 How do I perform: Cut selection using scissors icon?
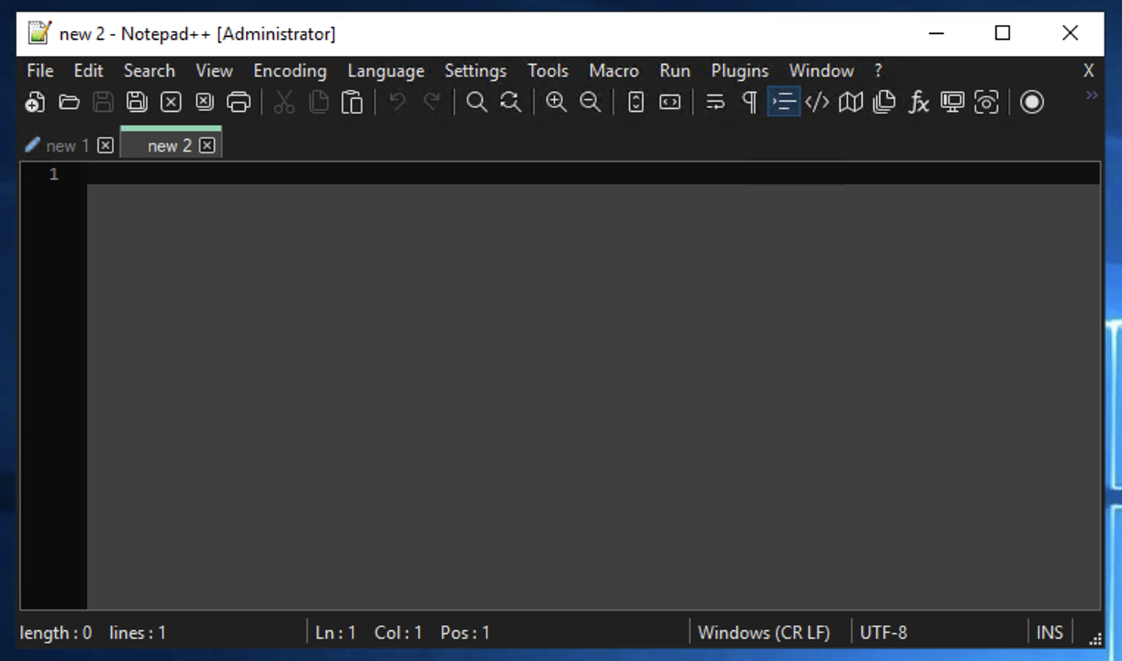[284, 102]
